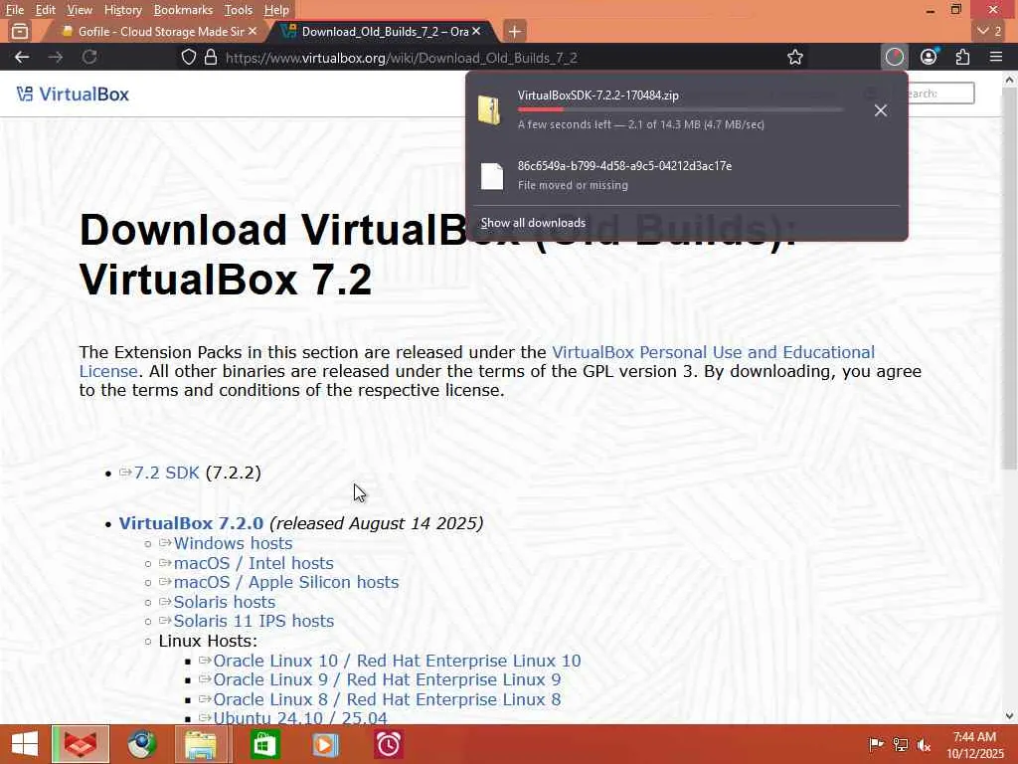Open the hamburger application menu
1018x764 pixels.
pos(996,57)
